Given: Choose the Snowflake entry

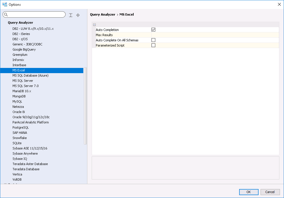Looking at the screenshot, I should coord(19,138).
